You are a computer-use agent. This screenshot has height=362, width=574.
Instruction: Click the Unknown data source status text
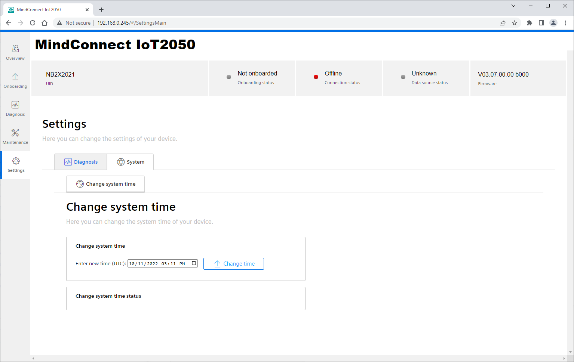(x=424, y=73)
